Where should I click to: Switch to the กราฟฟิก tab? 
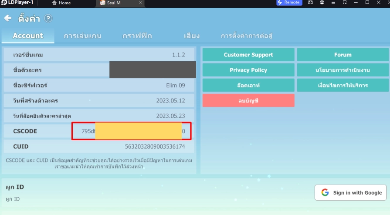click(137, 36)
